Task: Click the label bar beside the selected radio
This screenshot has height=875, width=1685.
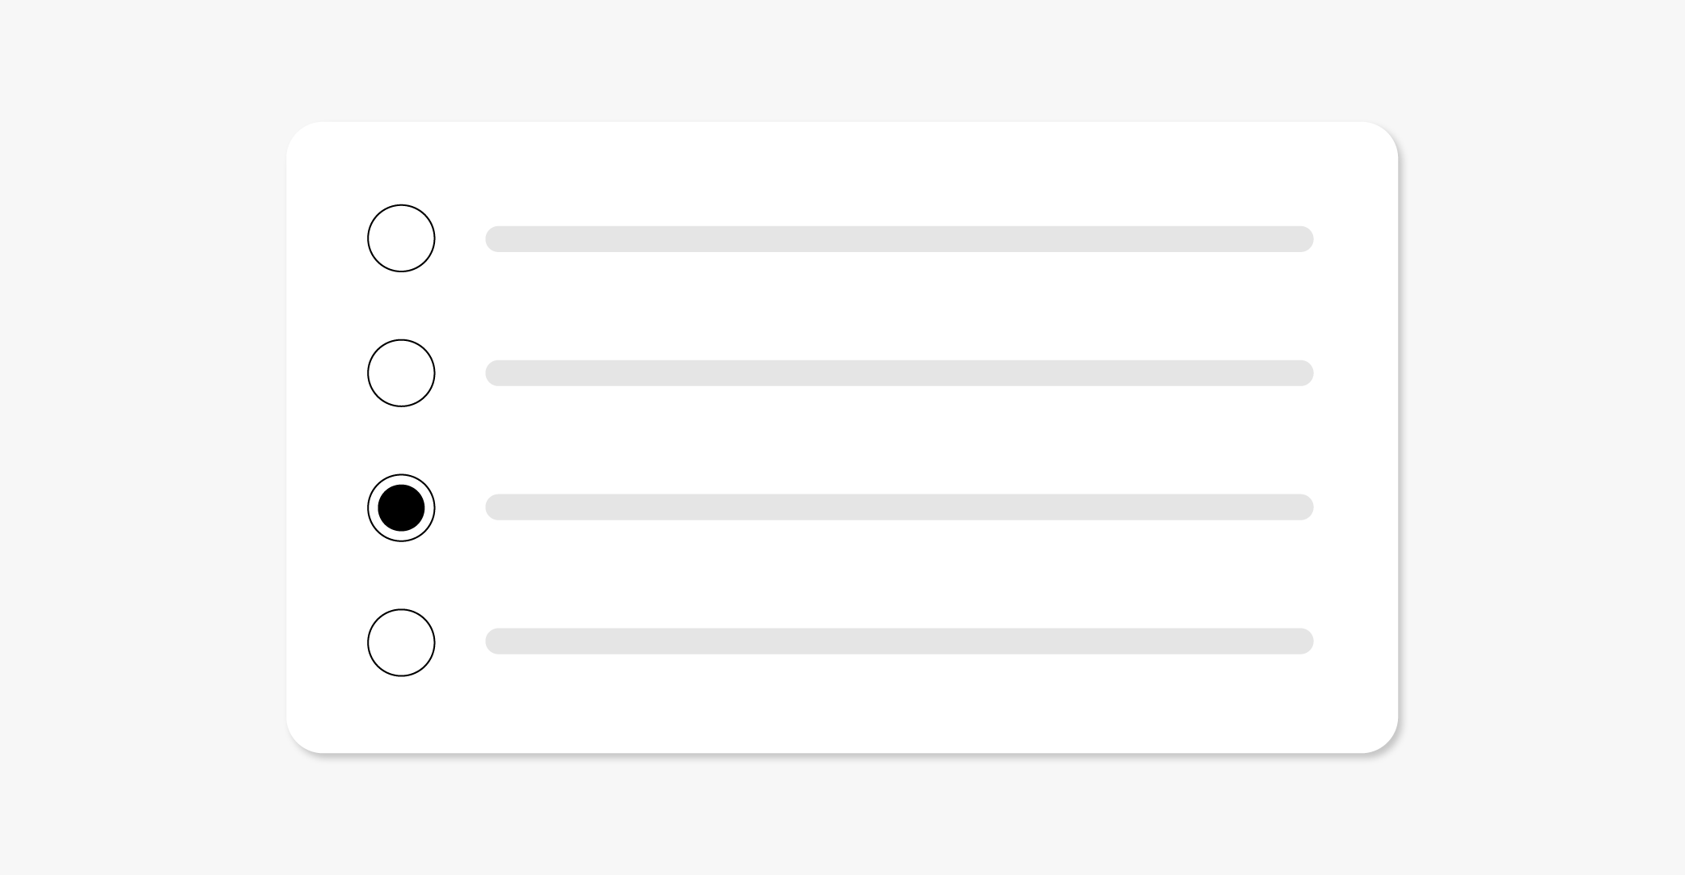Action: 899,507
